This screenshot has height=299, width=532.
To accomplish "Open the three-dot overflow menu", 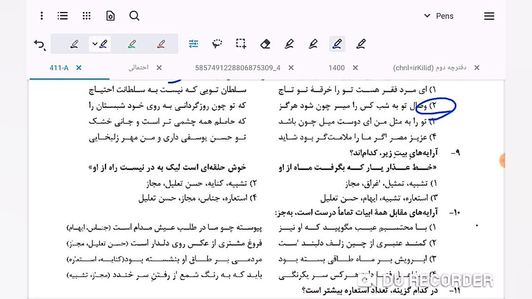I will (x=41, y=15).
